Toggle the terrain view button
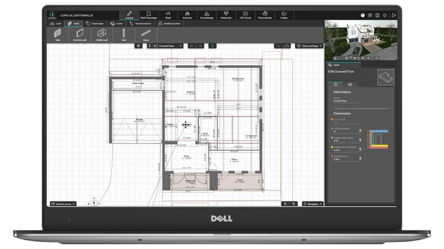The width and height of the screenshot is (444, 249). coord(287,46)
